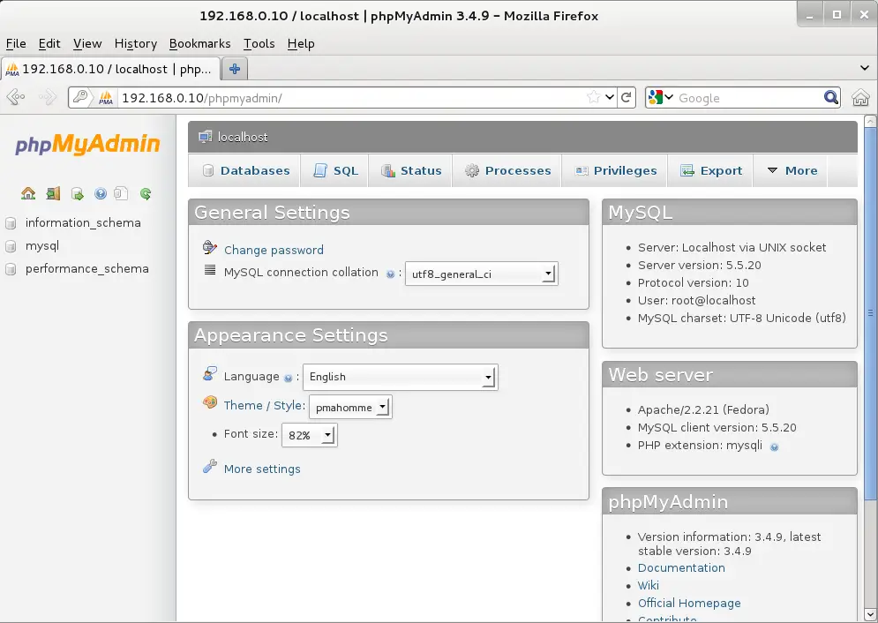Switch to the SQL tab
878x623 pixels.
coord(334,170)
